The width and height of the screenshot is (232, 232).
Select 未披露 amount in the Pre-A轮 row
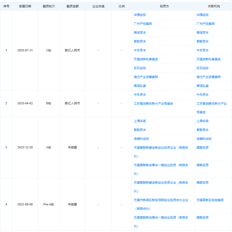72,204
